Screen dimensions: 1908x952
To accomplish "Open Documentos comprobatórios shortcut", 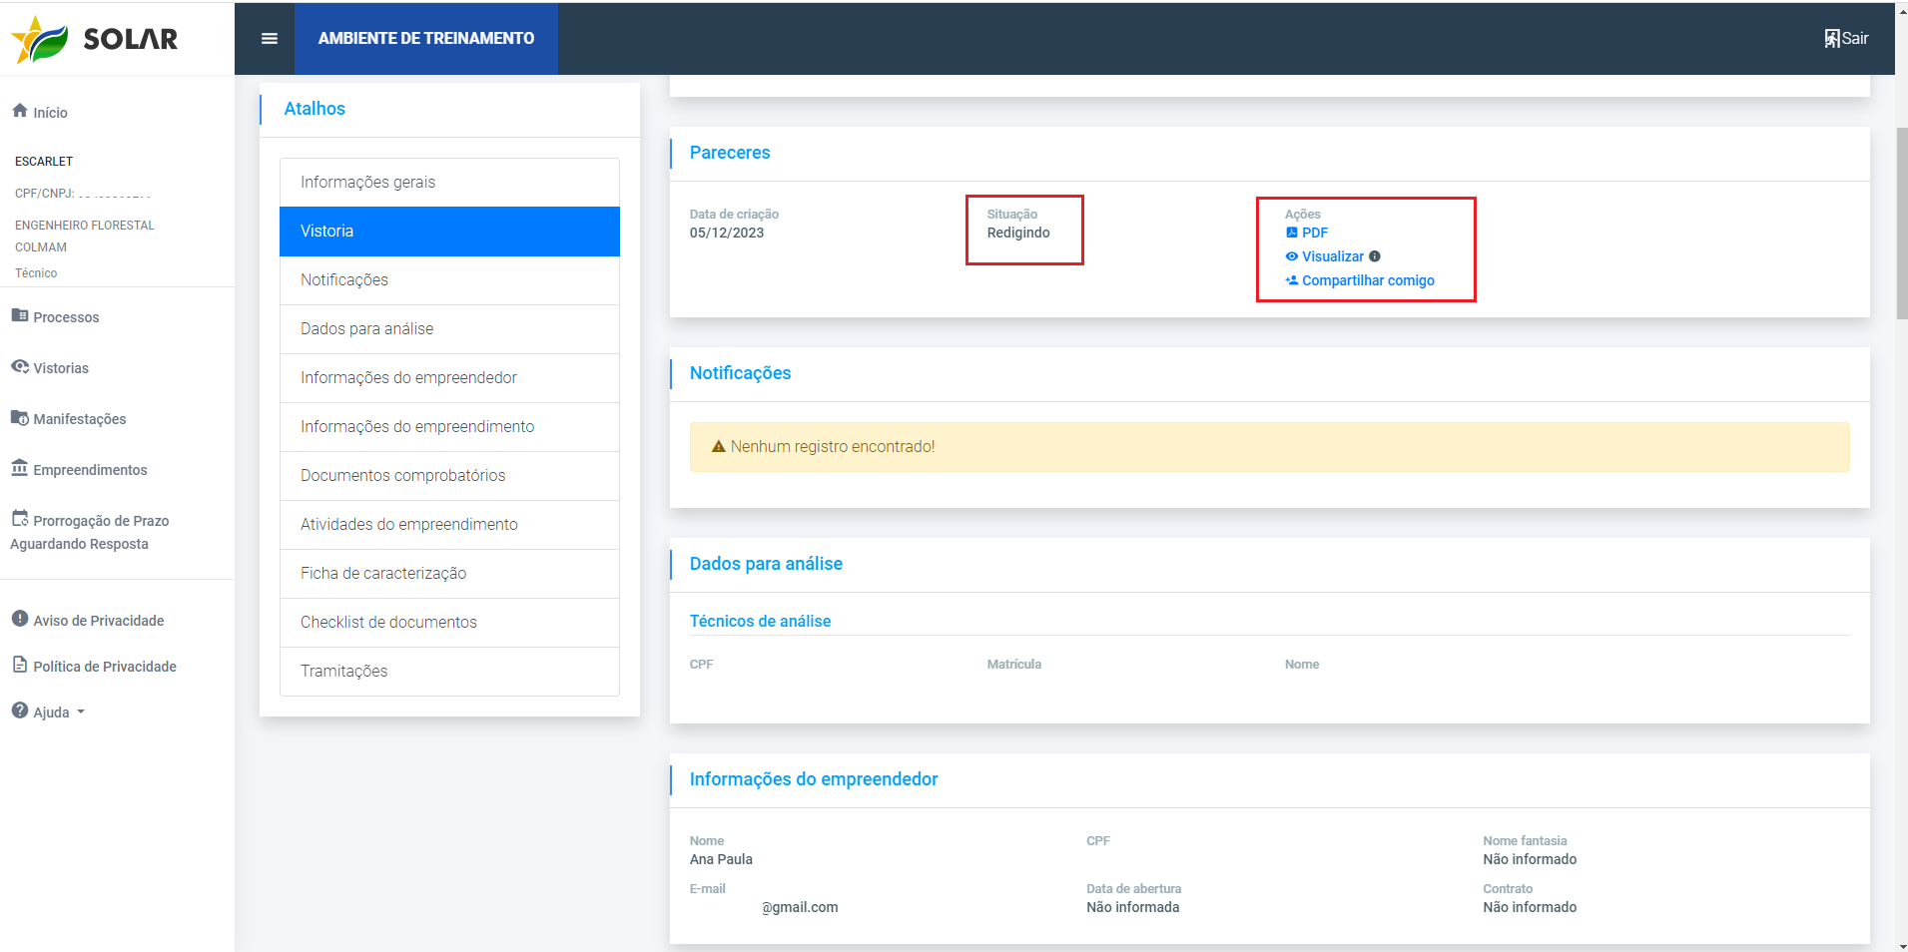I will click(x=449, y=476).
